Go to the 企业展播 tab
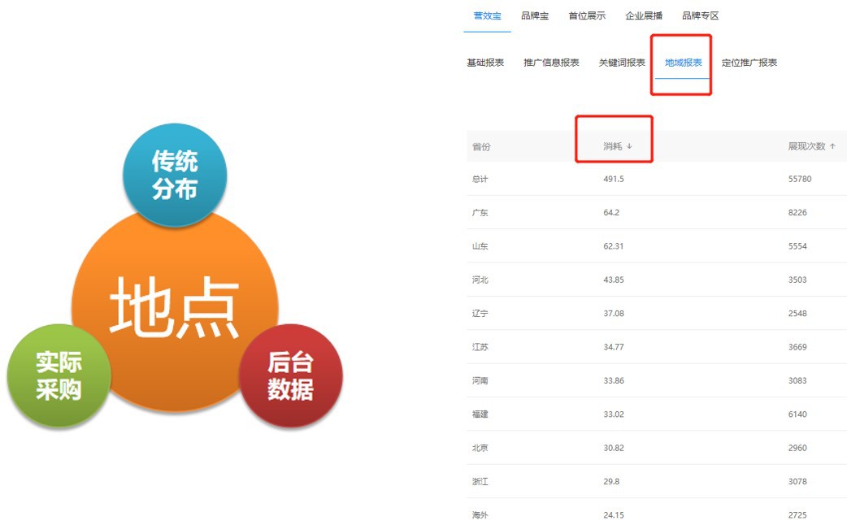Image resolution: width=847 pixels, height=525 pixels. (x=644, y=16)
